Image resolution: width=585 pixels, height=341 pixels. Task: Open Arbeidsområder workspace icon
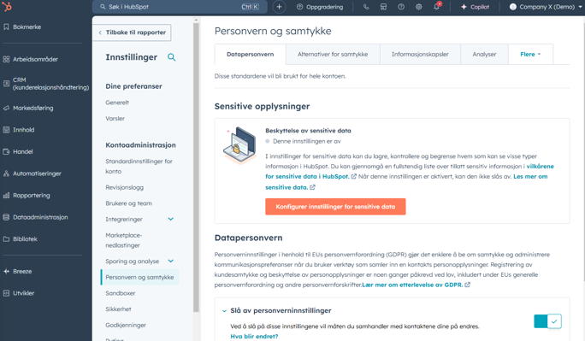click(x=6, y=59)
